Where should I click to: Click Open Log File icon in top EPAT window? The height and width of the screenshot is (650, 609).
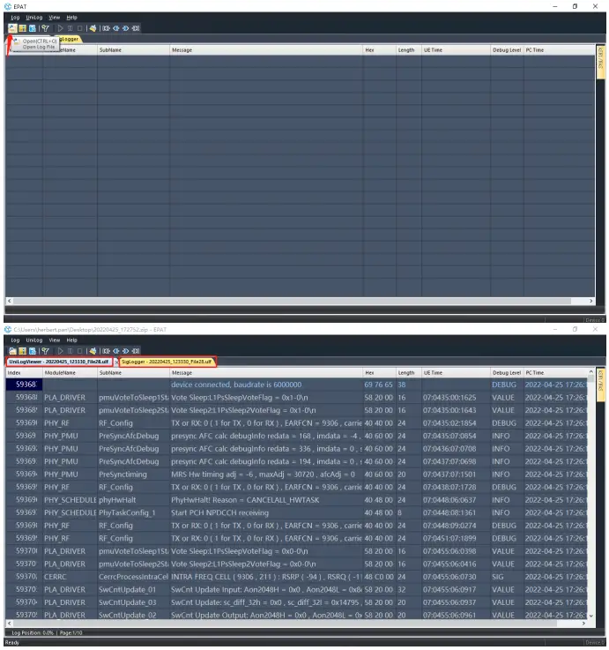tap(12, 28)
